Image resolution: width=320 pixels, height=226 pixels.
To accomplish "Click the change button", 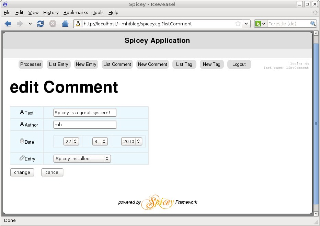I will coord(22,173).
